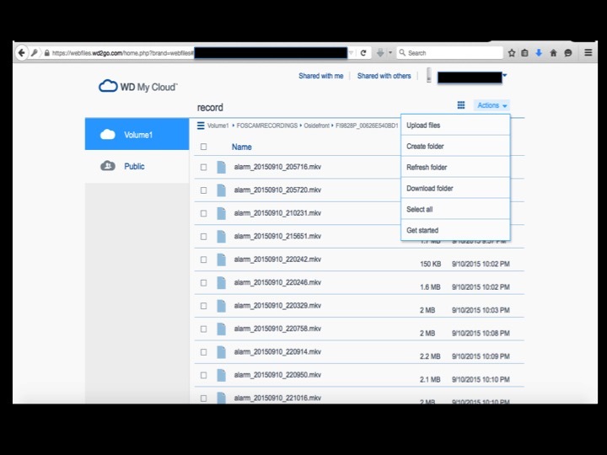Check the box for alarm_20150910_220242.mkv
Viewport: 607px width, 455px height.
tap(204, 260)
